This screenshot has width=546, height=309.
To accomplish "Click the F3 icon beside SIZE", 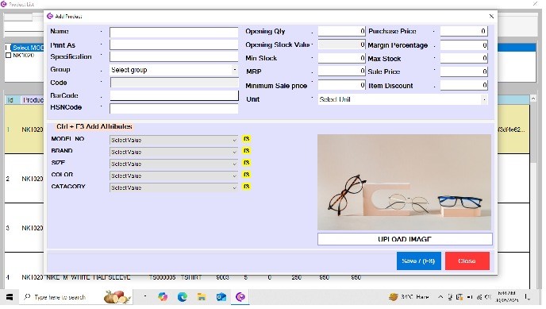I will pyautogui.click(x=247, y=163).
